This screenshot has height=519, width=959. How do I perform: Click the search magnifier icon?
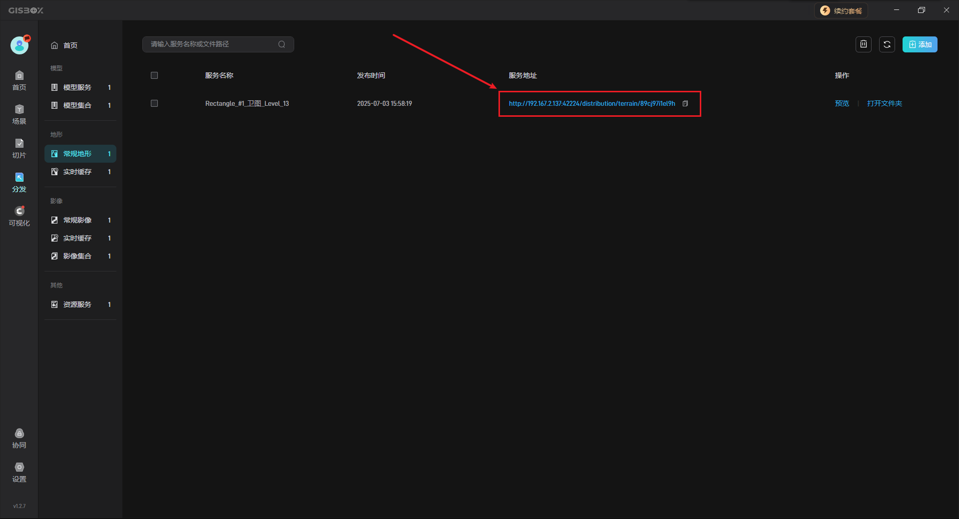point(282,44)
